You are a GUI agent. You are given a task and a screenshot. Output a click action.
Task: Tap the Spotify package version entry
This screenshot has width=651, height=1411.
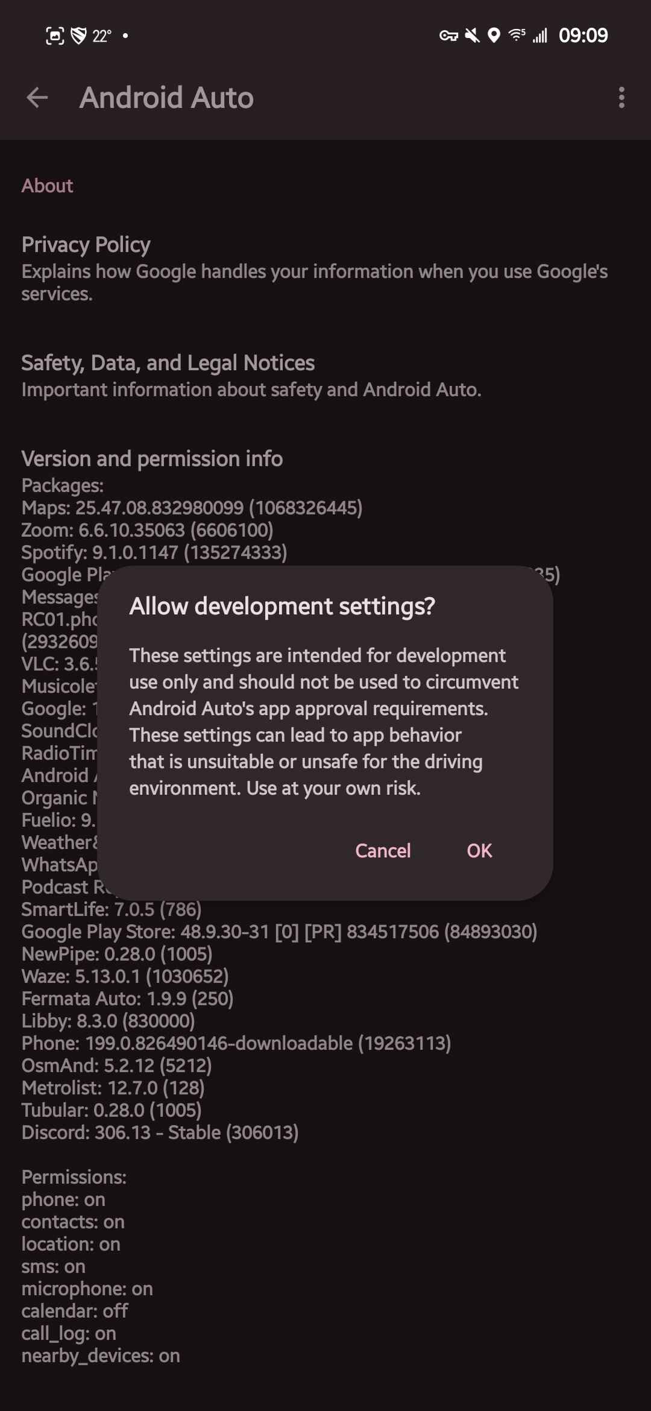(155, 552)
